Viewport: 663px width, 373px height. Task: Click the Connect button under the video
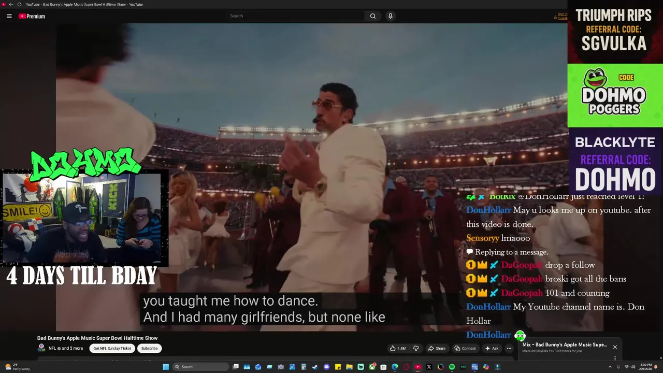(x=465, y=348)
